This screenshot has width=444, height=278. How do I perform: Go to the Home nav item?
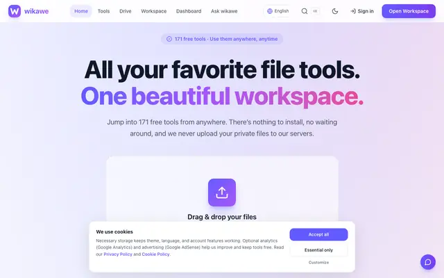pos(81,11)
